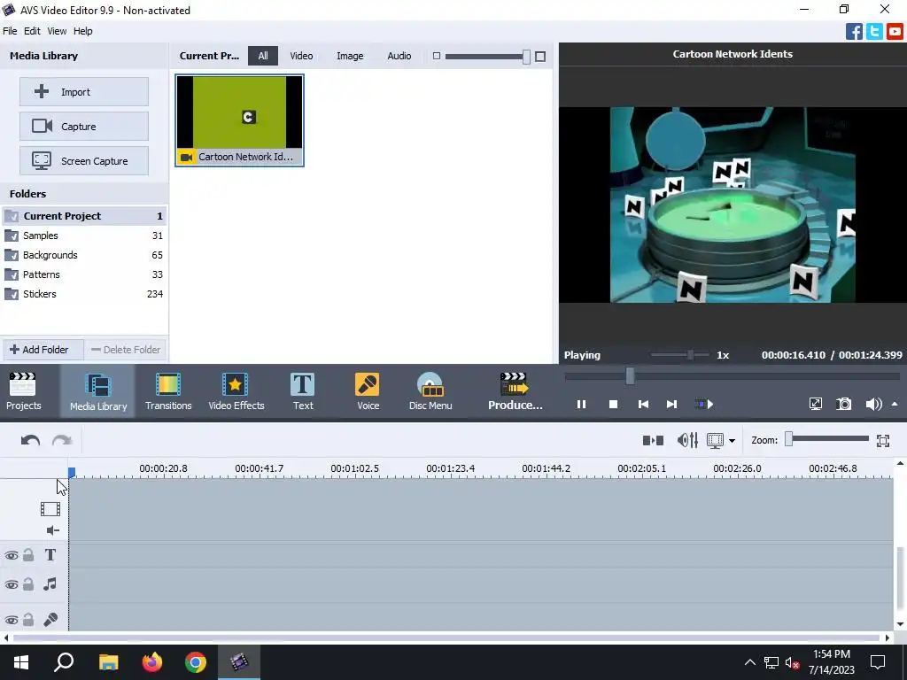Click the video track audio speaker icon
This screenshot has width=907, height=680.
click(x=52, y=530)
